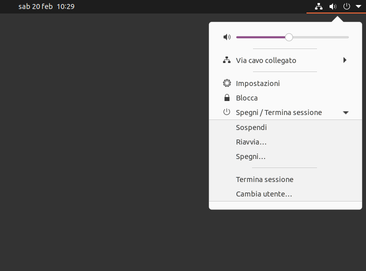Screen dimensions: 366x271
Task: Click the wired network icon in menu
Action: pyautogui.click(x=226, y=60)
